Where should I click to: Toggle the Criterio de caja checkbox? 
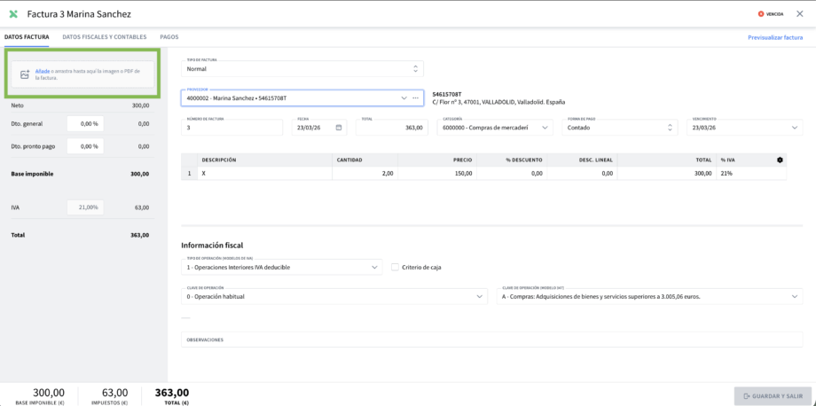(396, 267)
